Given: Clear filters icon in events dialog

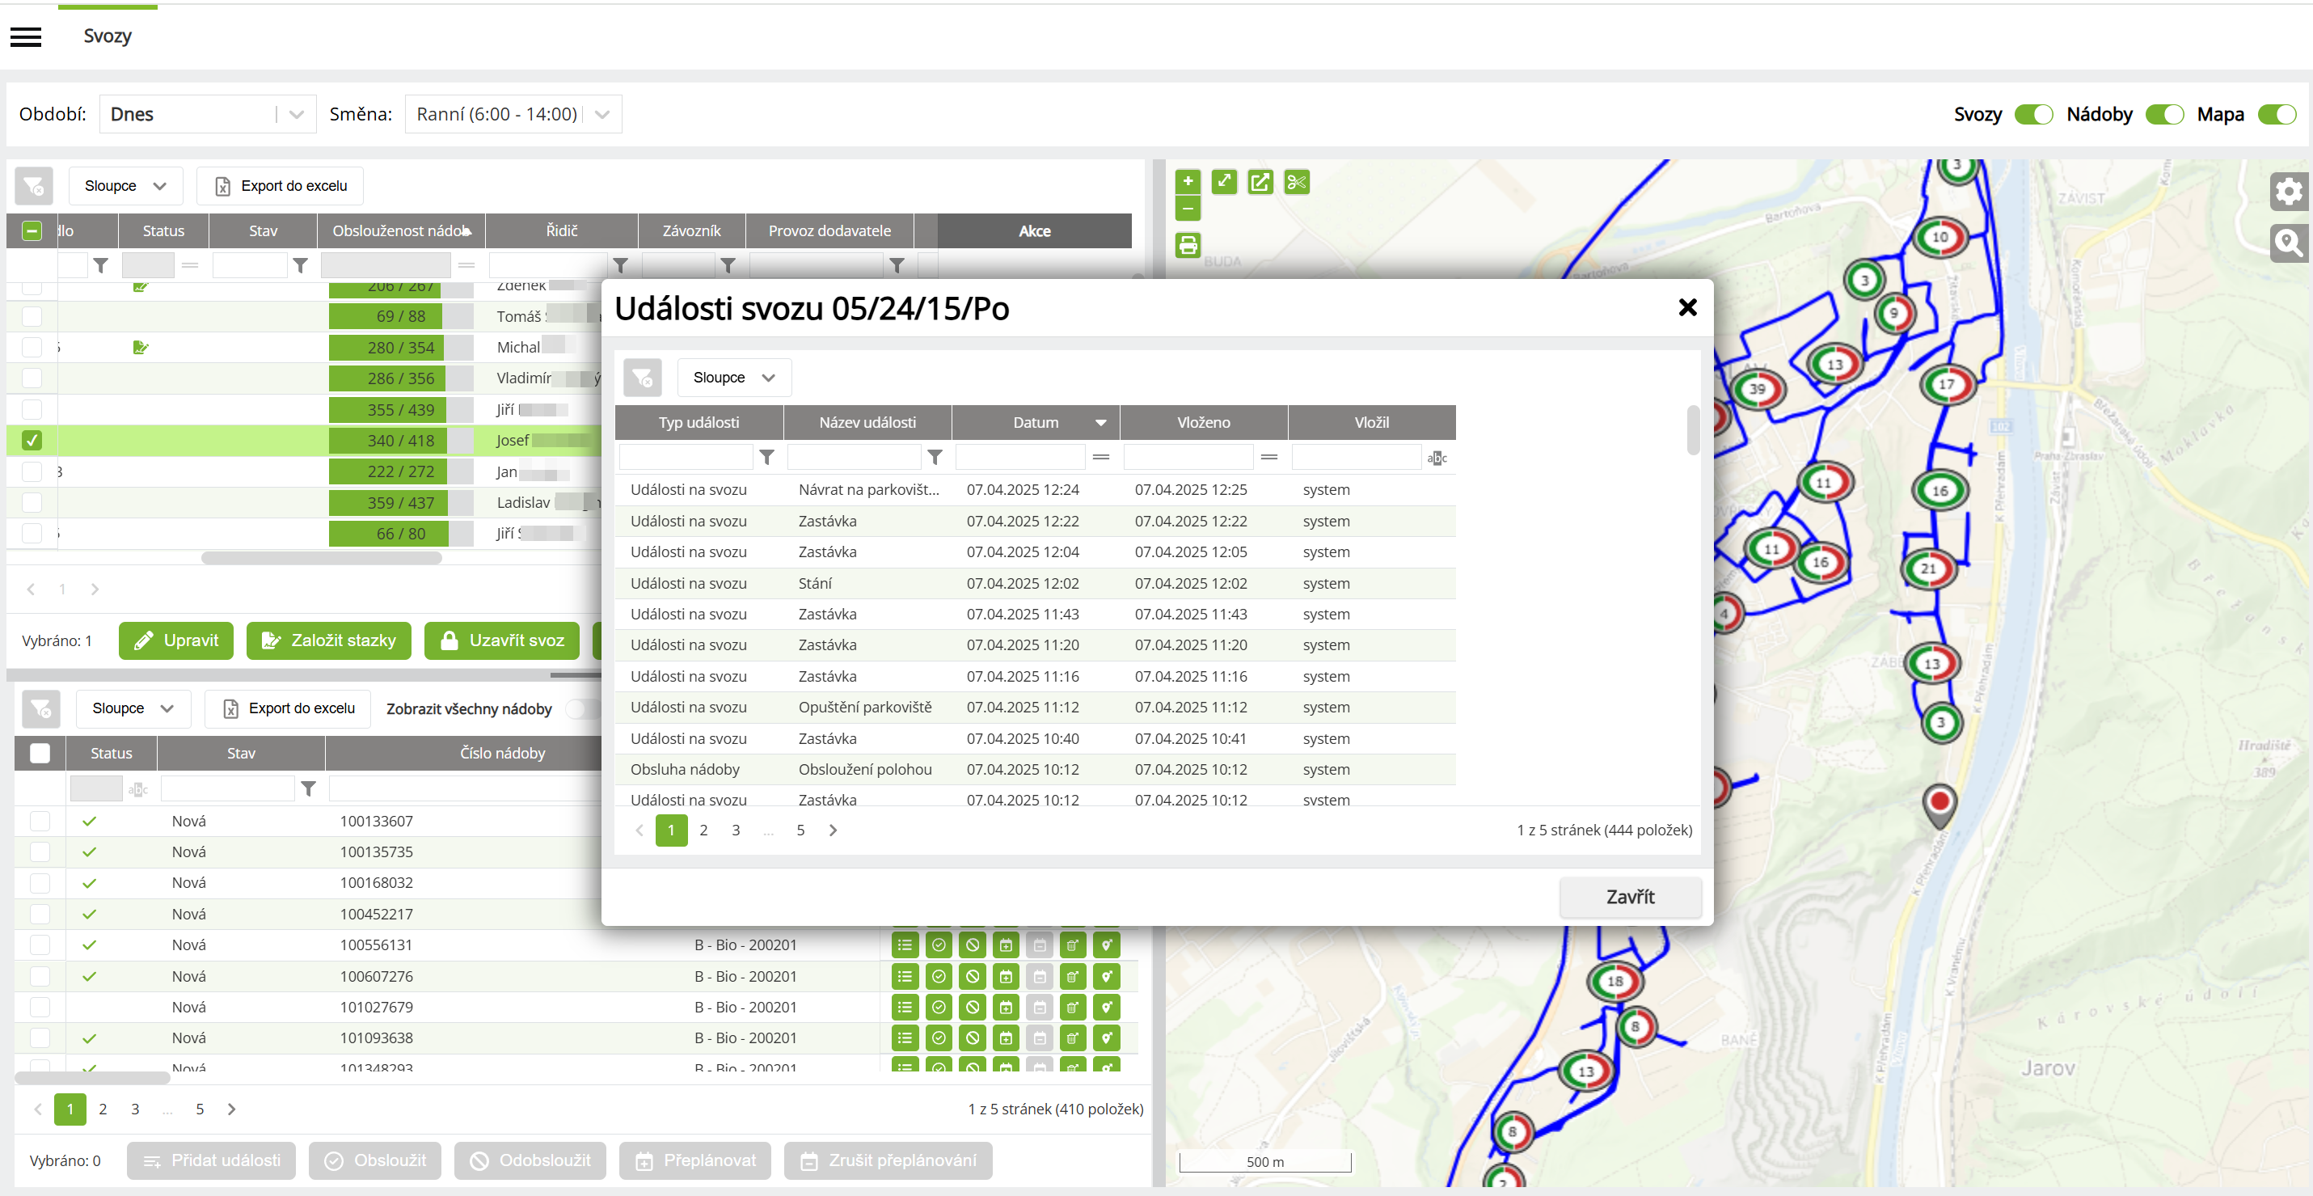Looking at the screenshot, I should (642, 378).
